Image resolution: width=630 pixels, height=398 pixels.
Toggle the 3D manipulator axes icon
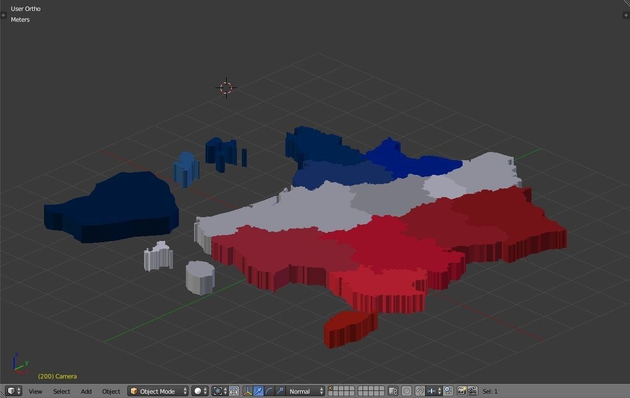point(247,391)
